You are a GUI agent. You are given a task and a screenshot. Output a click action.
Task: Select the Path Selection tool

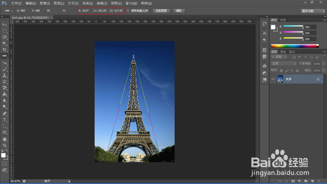(4, 126)
